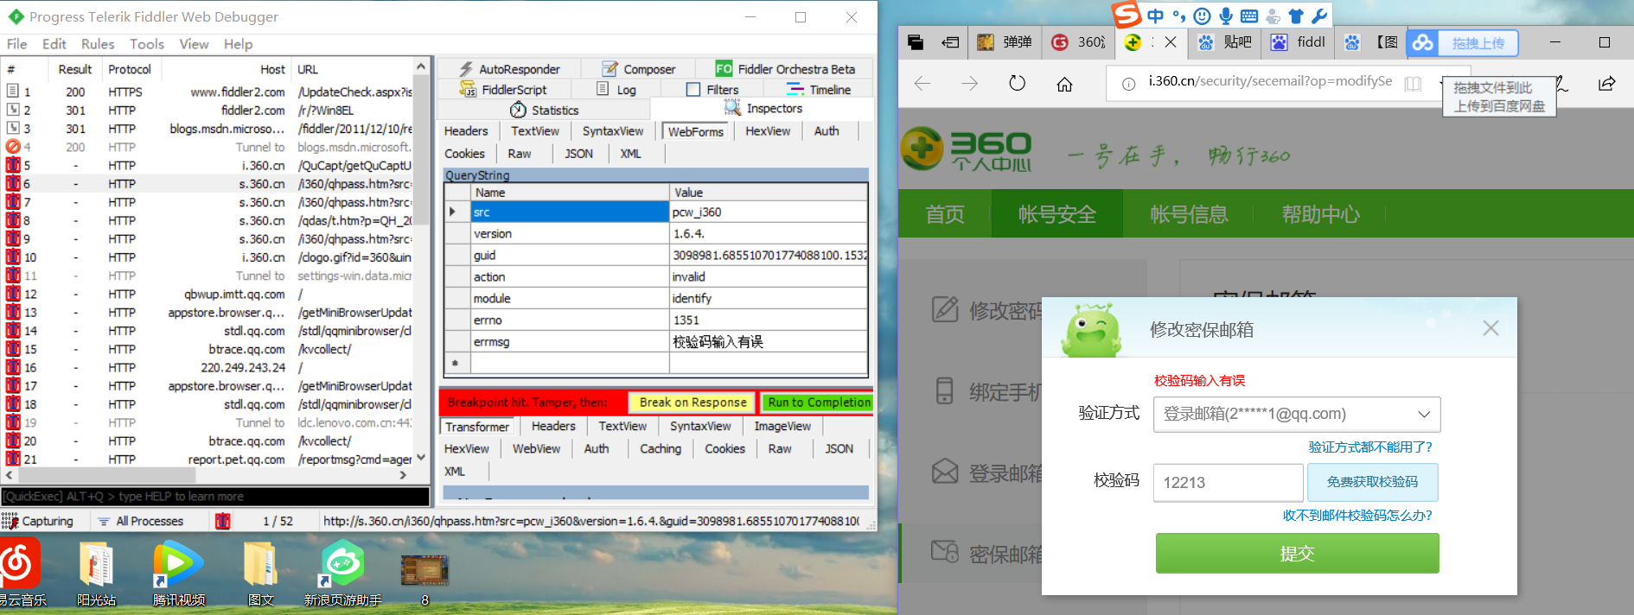Open the Composer tab in Fiddler
The width and height of the screenshot is (1634, 615).
(x=638, y=69)
